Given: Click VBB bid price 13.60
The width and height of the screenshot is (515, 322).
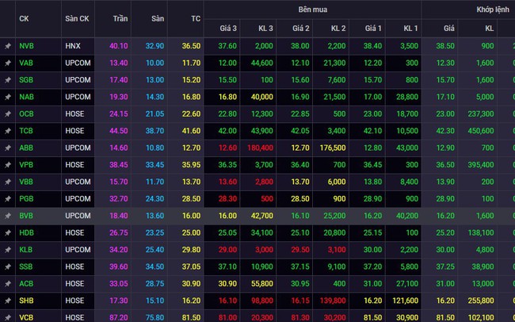Looking at the screenshot, I should [x=227, y=182].
